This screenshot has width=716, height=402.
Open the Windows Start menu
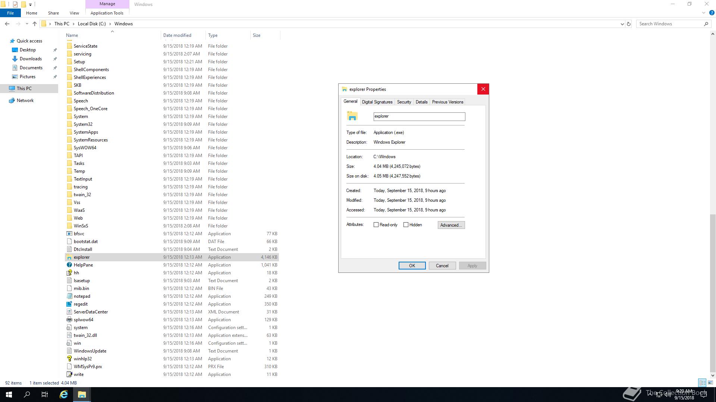(9, 395)
